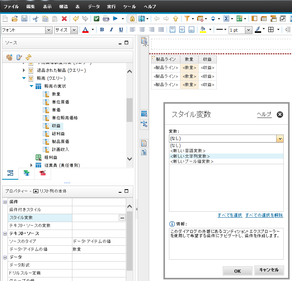
Task: Open the run options arrow beside play icon
Action: (x=123, y=19)
